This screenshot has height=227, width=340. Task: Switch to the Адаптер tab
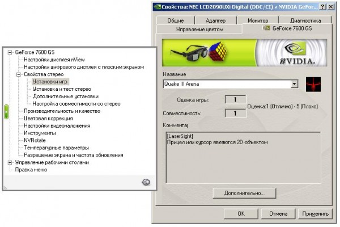pos(215,20)
